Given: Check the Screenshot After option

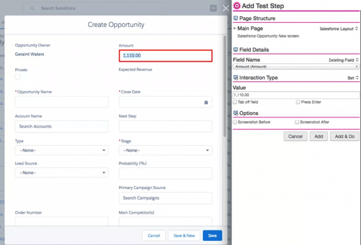Looking at the screenshot, I should tap(297, 122).
